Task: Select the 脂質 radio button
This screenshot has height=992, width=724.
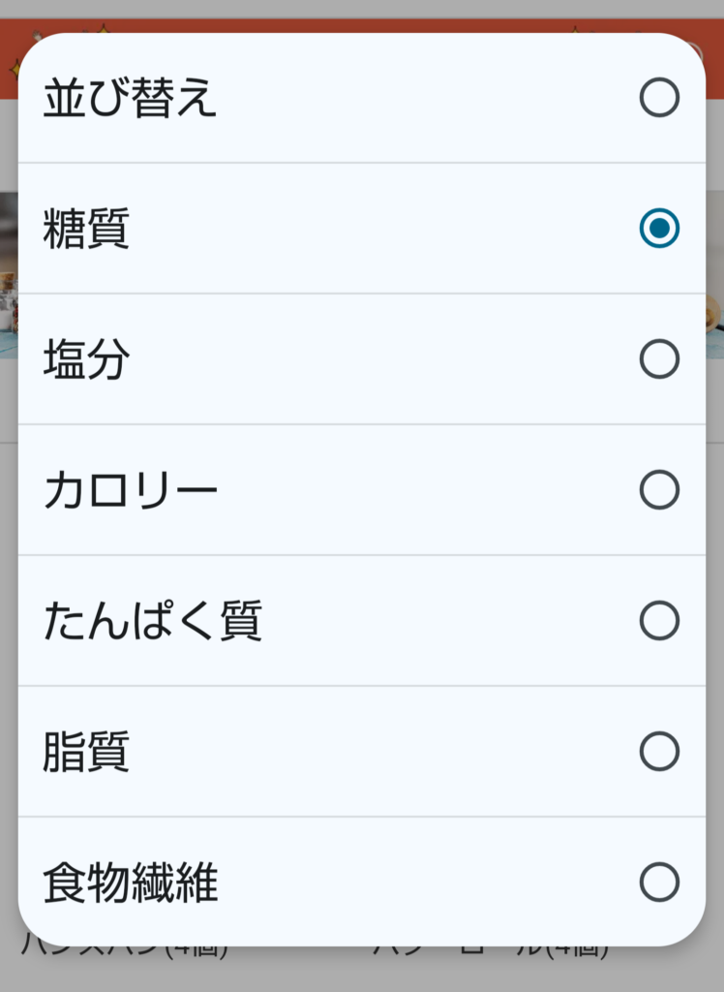Action: [x=659, y=752]
